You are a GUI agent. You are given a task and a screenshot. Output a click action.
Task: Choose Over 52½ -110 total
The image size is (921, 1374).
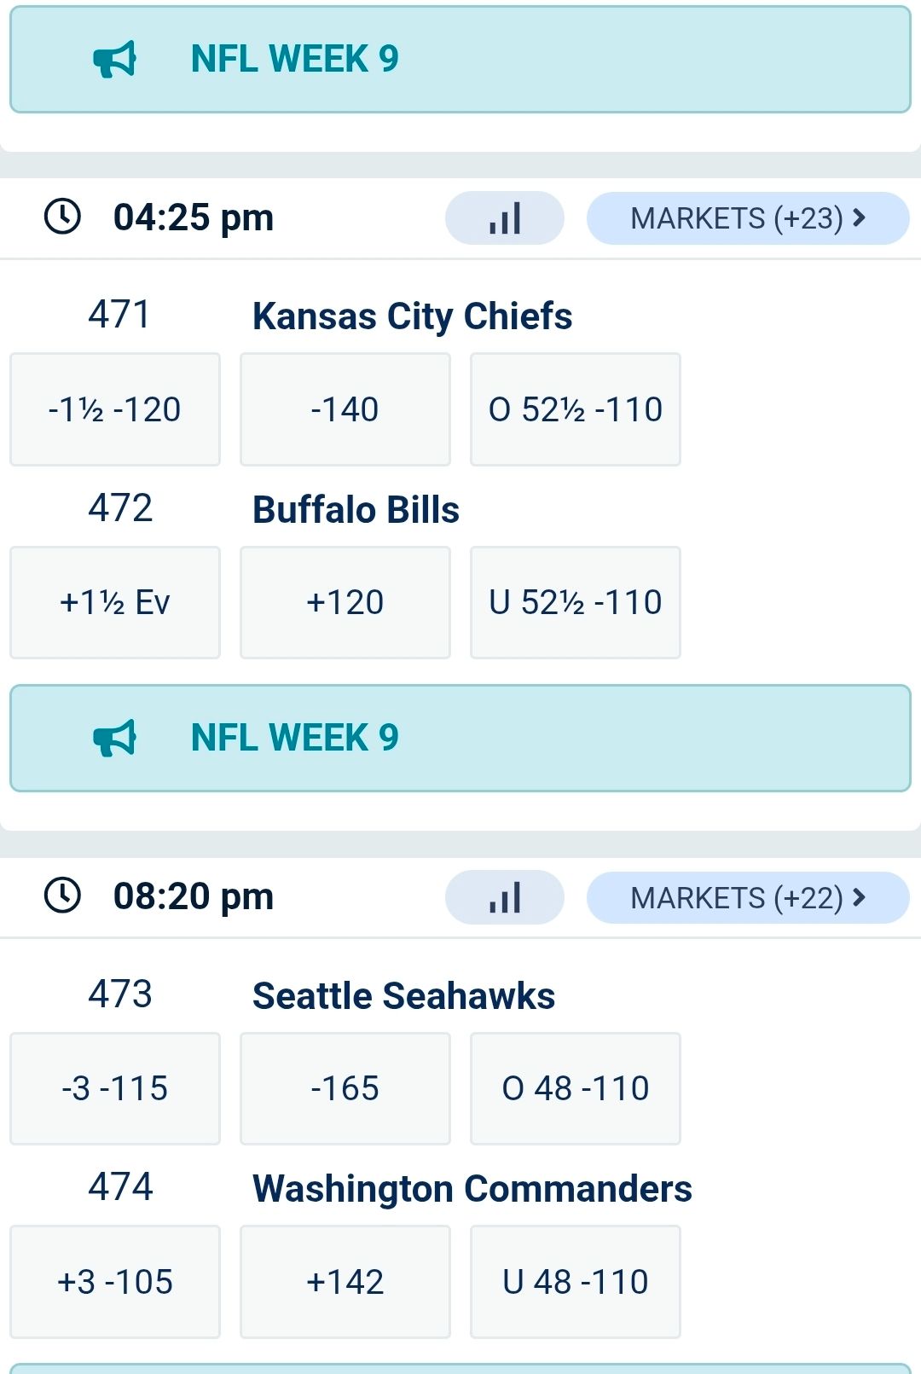[576, 409]
